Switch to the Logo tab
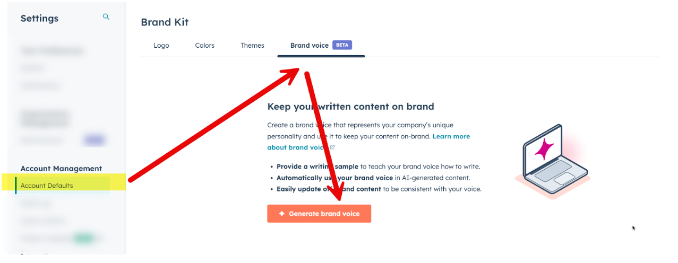Screen dimensions: 678x263 click(x=161, y=46)
